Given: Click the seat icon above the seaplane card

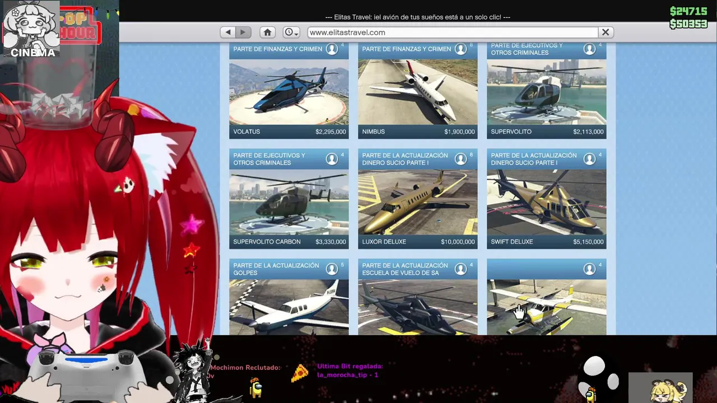Looking at the screenshot, I should pyautogui.click(x=590, y=269).
